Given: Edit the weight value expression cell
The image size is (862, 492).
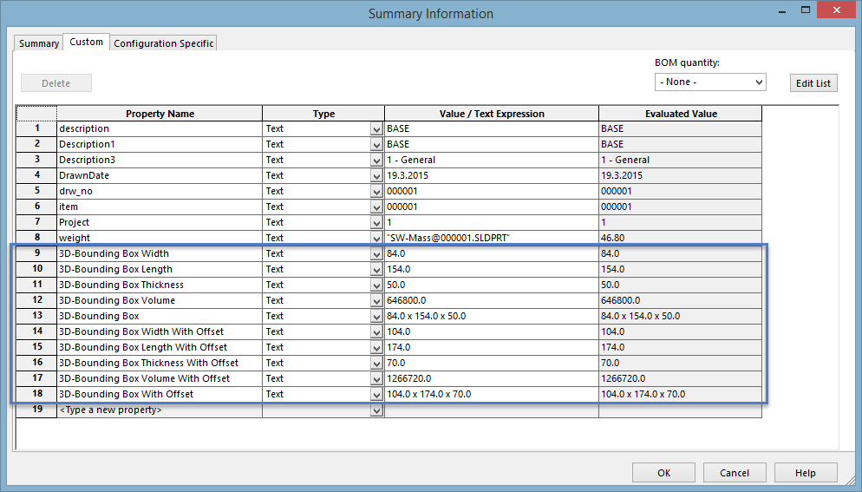Looking at the screenshot, I should pyautogui.click(x=491, y=238).
